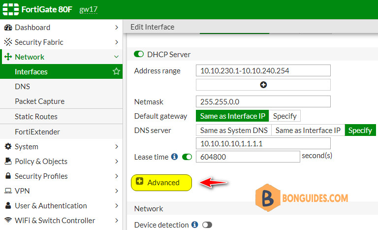Open the Packet Capture page
Viewport: 378px width, 230px height.
click(61, 101)
